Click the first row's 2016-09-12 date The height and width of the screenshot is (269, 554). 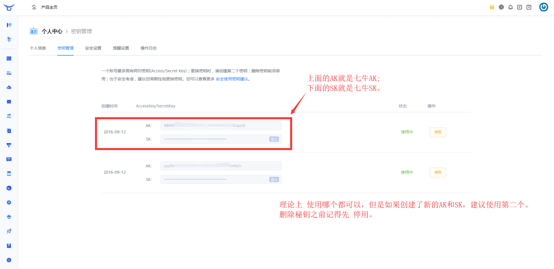click(x=115, y=132)
